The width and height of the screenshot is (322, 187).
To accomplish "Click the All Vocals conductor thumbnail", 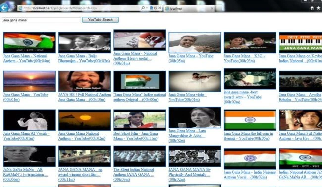I will tap(30, 120).
